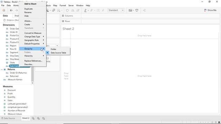Open the Geographic Role submenu
Screen dimensions: 221x124
33,40
